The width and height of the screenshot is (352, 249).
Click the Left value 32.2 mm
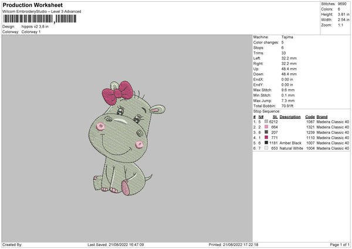tap(289, 58)
